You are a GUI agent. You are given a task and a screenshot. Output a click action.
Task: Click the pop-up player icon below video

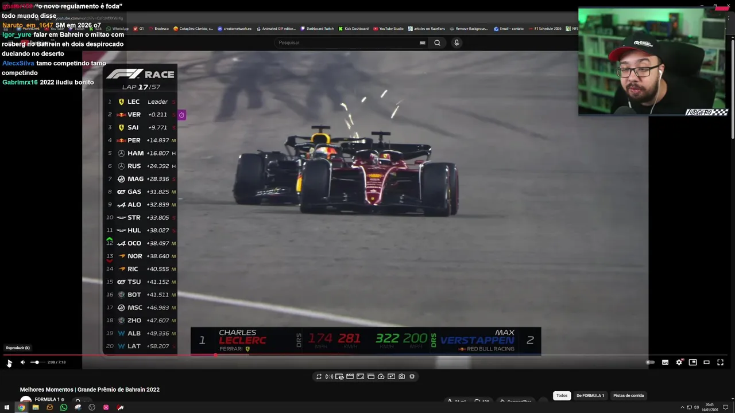(370, 376)
